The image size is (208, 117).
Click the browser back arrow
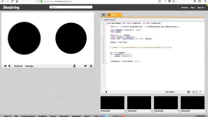coord(3,1)
